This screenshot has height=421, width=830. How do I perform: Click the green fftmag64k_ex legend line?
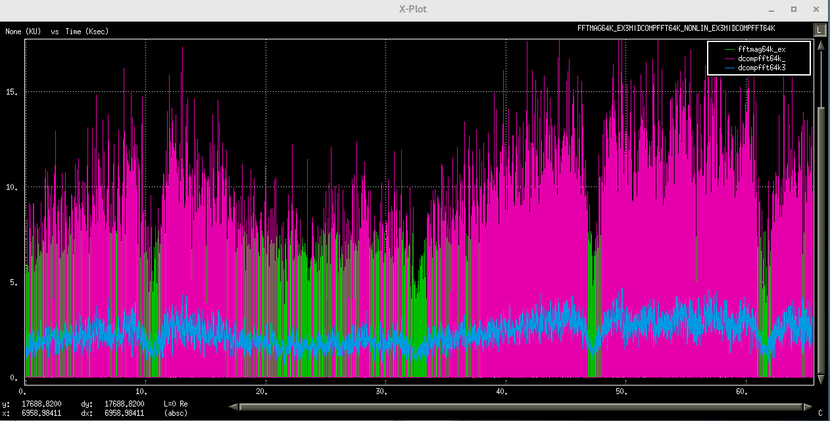click(x=729, y=49)
